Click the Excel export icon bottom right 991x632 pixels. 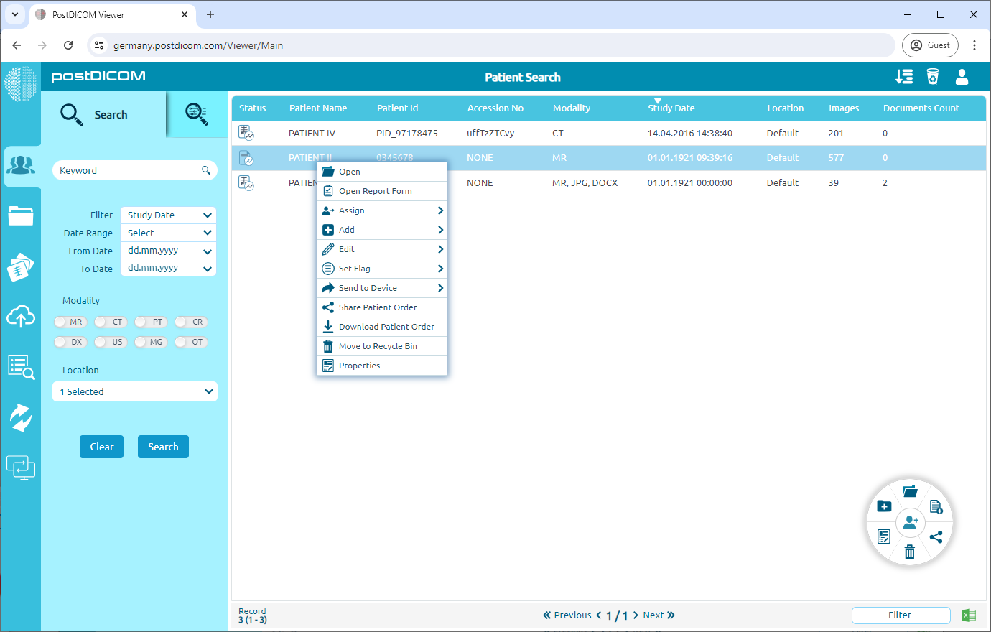click(x=968, y=615)
